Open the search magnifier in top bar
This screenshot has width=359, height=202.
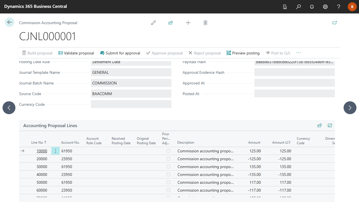(x=298, y=7)
